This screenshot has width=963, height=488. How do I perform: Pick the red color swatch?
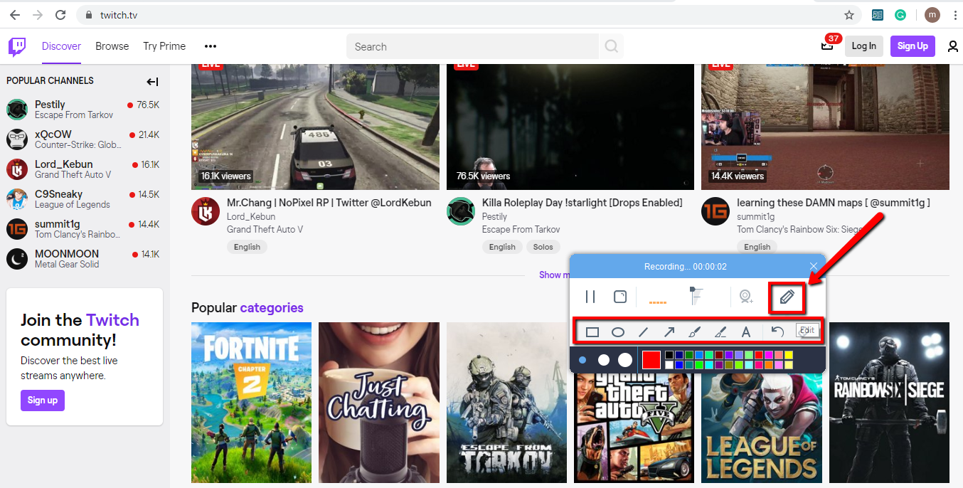pos(651,360)
